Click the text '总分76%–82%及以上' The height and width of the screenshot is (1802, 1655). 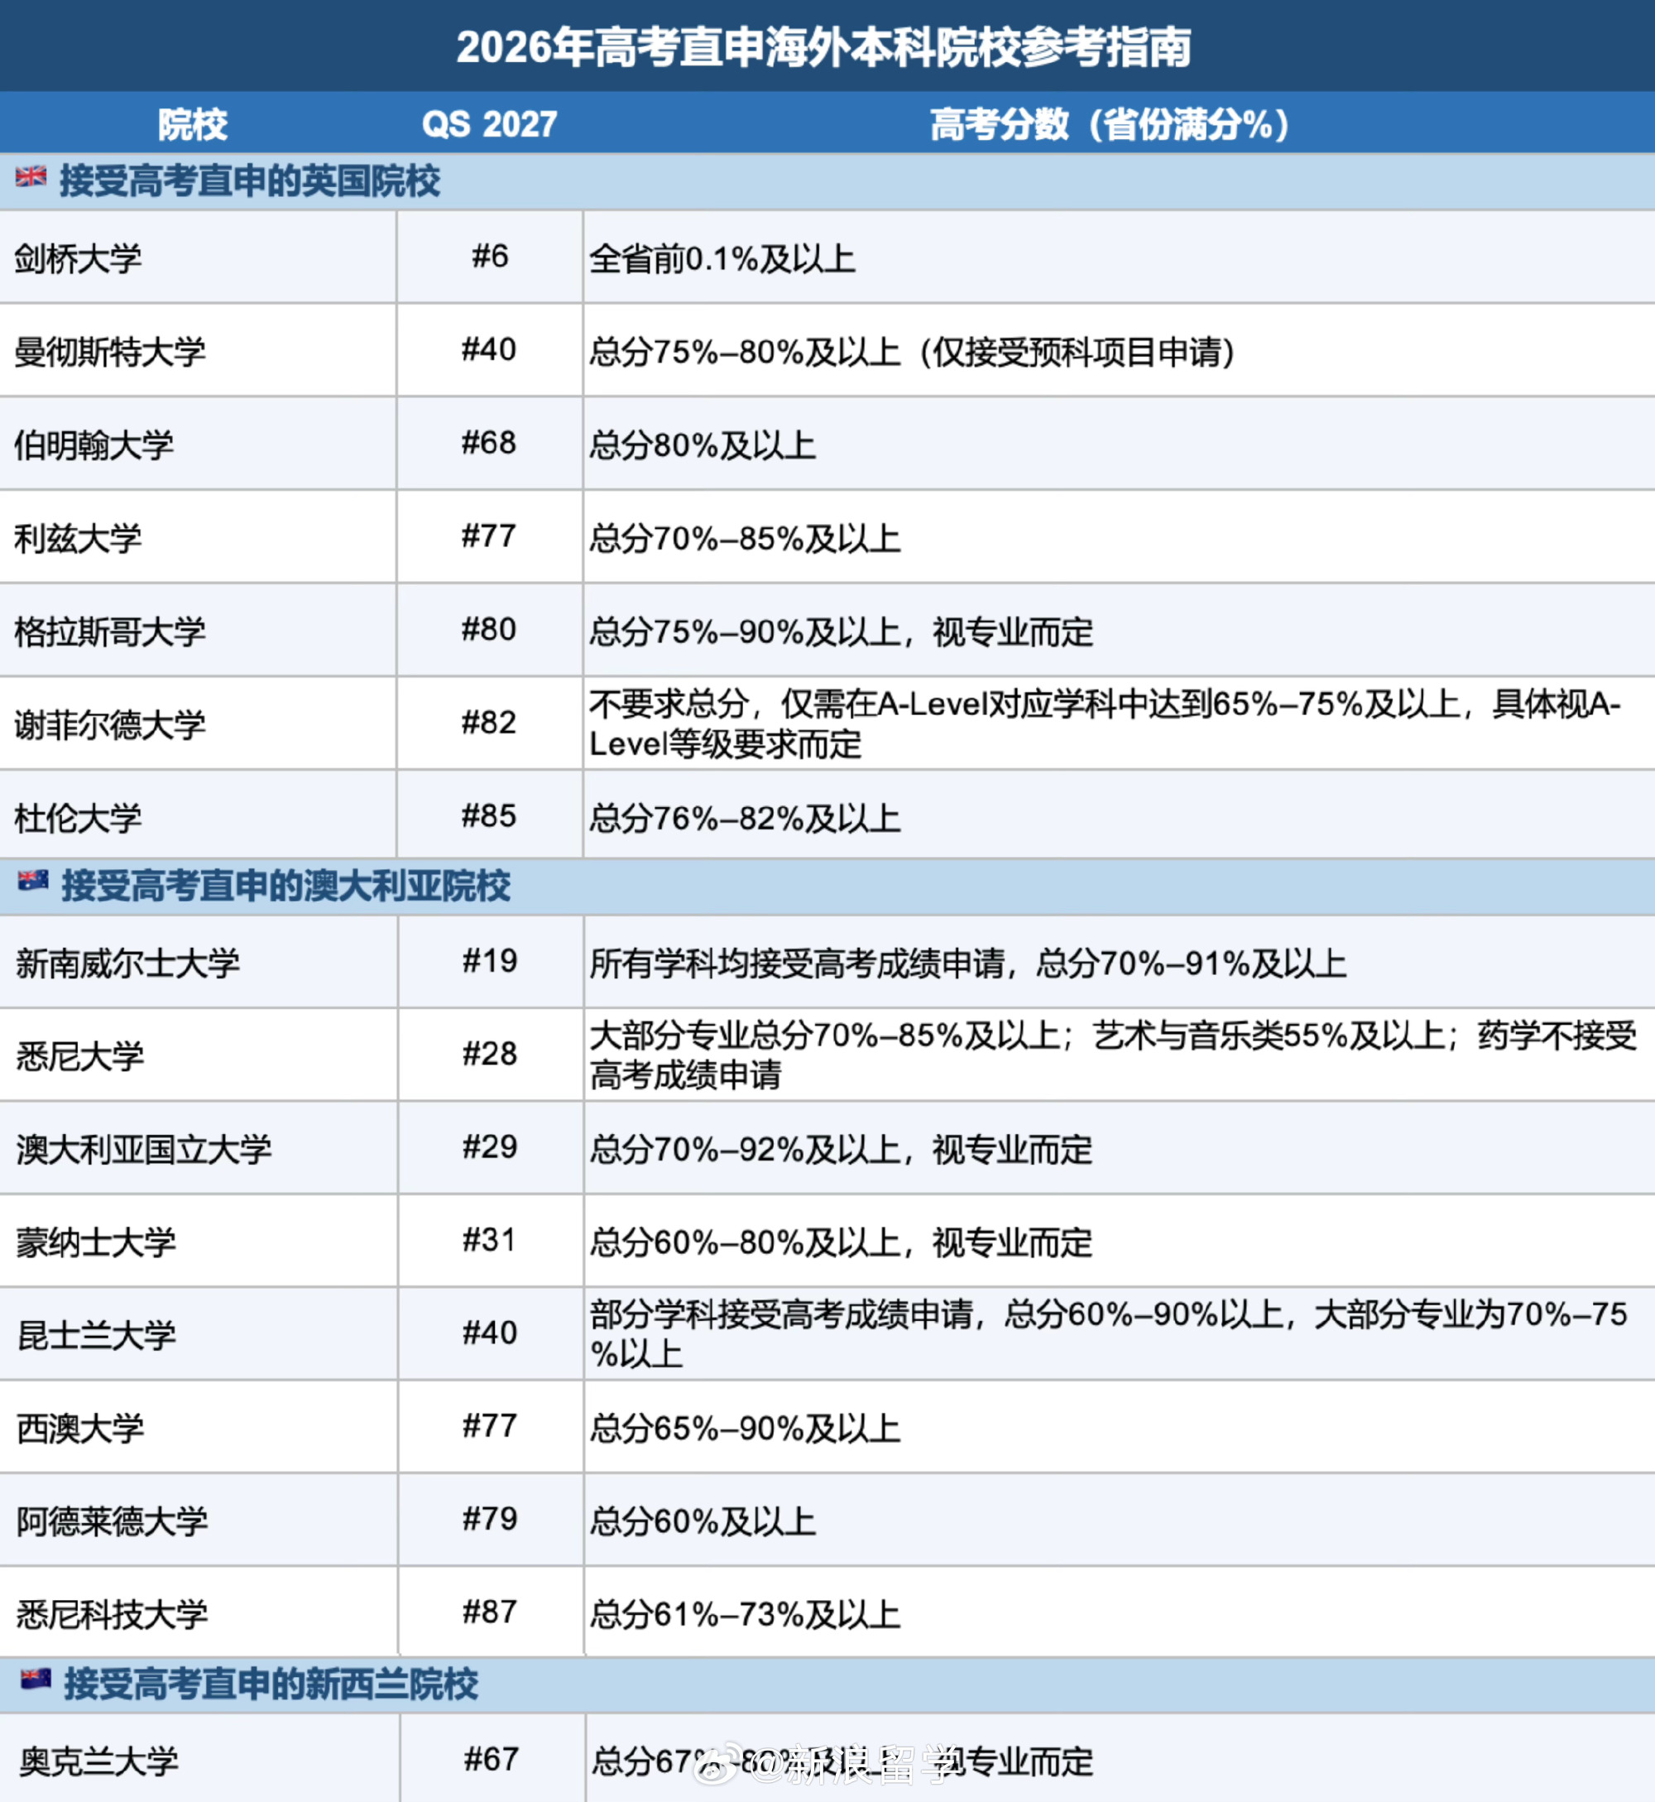point(744,818)
